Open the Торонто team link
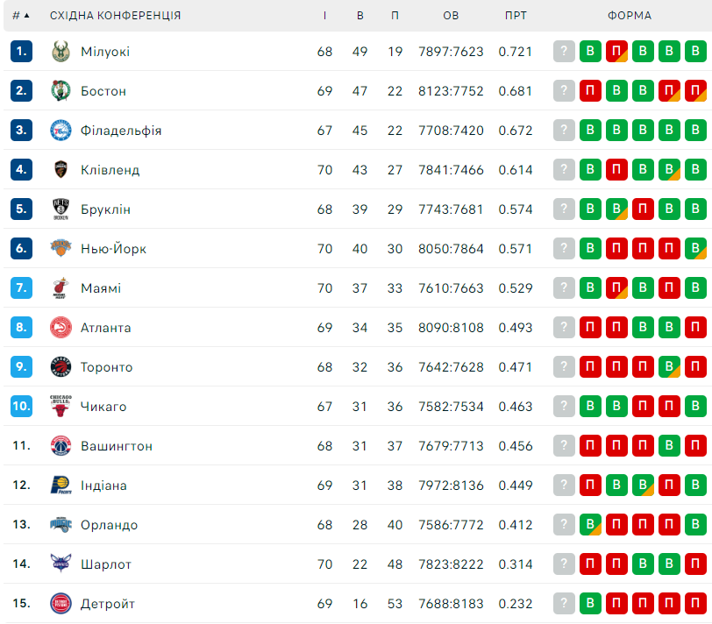712x624 pixels. coord(107,367)
